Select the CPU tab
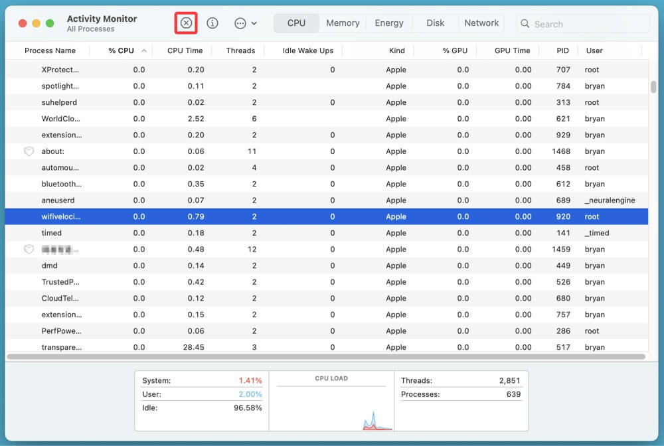Screen dimensions: 664x446 coord(296,23)
